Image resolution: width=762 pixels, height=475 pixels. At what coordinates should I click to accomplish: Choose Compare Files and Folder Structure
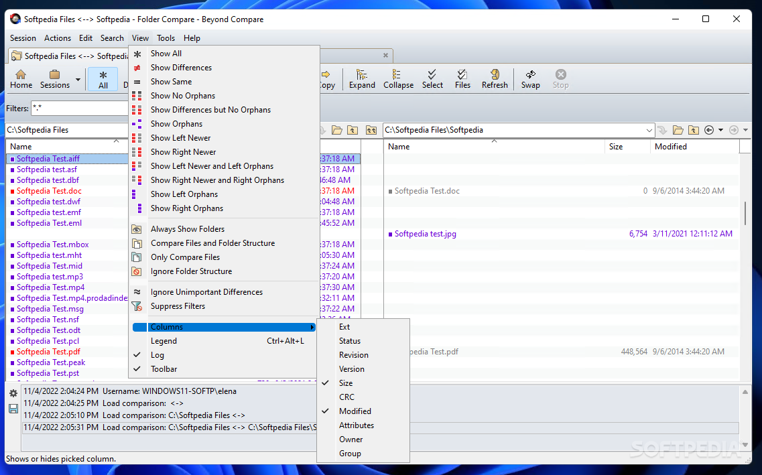[224, 243]
